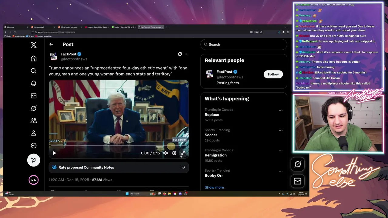Open the X logo home link
The image size is (388, 218).
click(34, 45)
